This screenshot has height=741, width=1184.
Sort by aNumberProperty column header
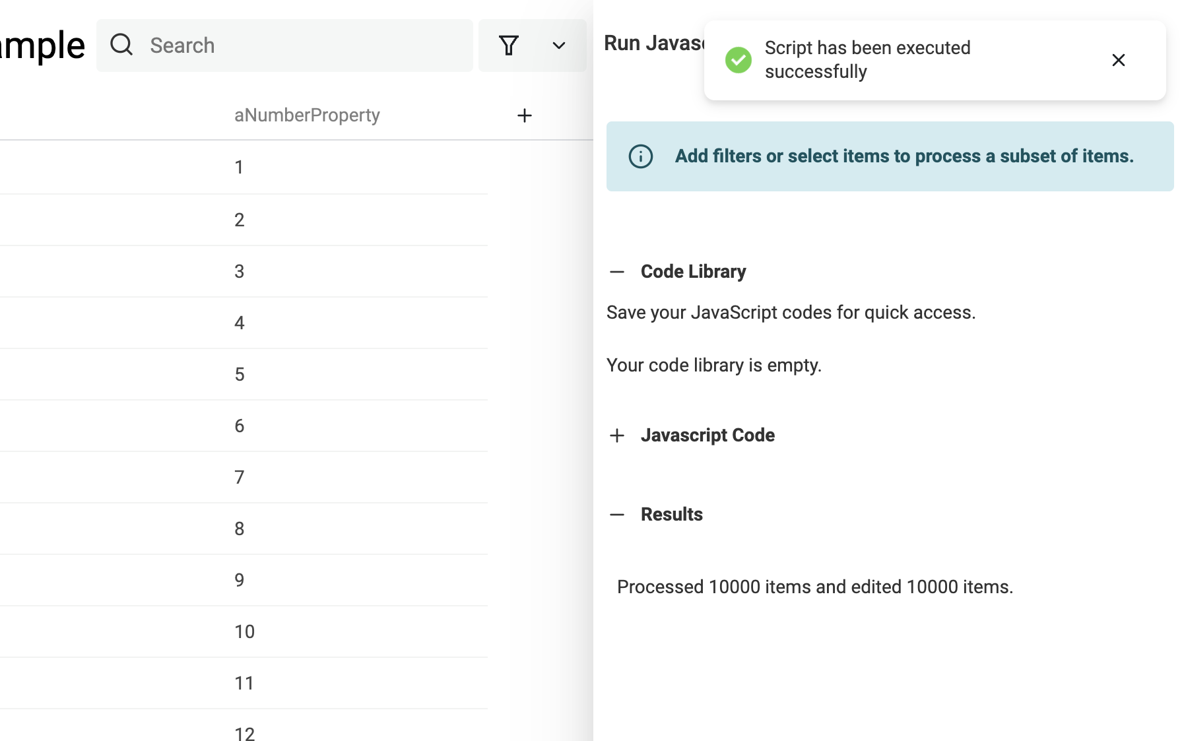pos(307,115)
